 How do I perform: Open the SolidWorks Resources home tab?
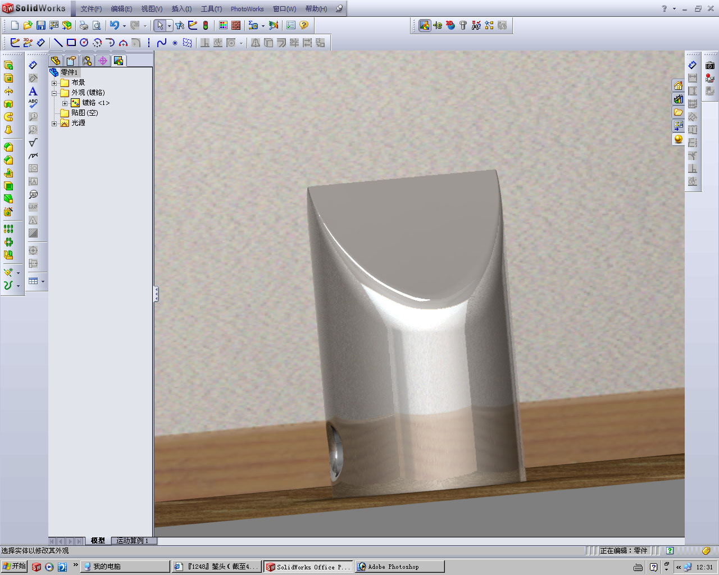tap(679, 86)
